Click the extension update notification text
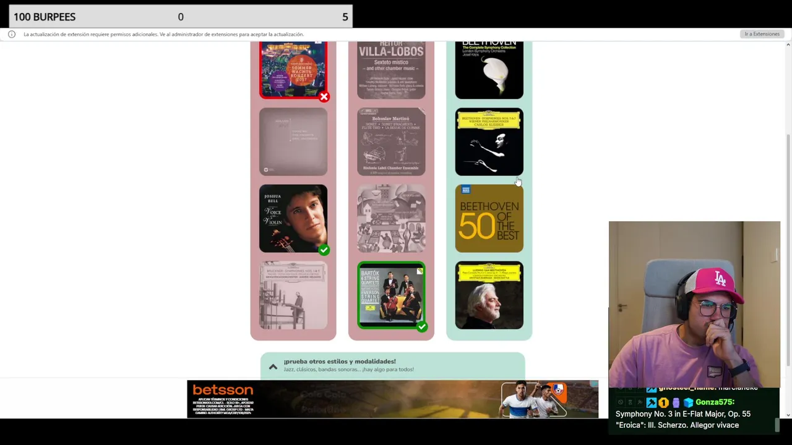792x445 pixels. pyautogui.click(x=163, y=35)
